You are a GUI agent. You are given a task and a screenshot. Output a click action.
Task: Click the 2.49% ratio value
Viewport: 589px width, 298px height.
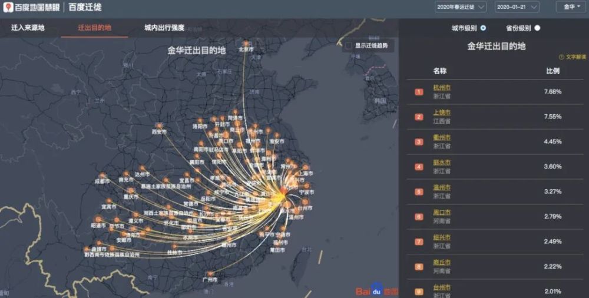[x=552, y=241]
